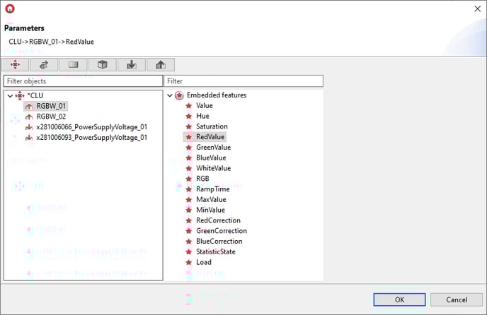This screenshot has width=487, height=315.
Task: Click the gray rectangle toolbar icon
Action: pyautogui.click(x=74, y=64)
